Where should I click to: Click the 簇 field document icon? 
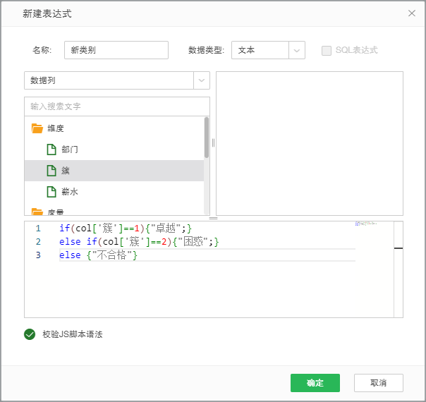coord(51,171)
